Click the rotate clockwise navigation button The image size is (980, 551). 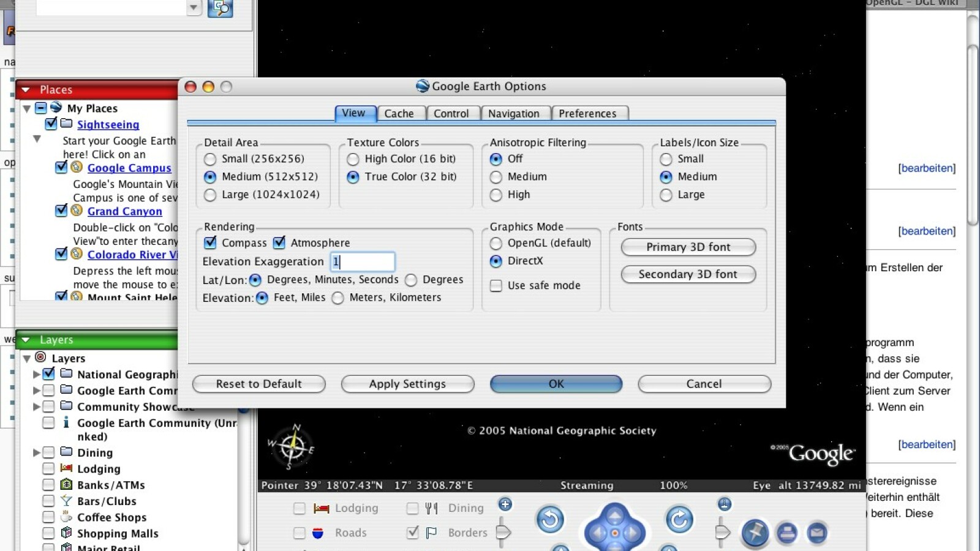pyautogui.click(x=679, y=520)
